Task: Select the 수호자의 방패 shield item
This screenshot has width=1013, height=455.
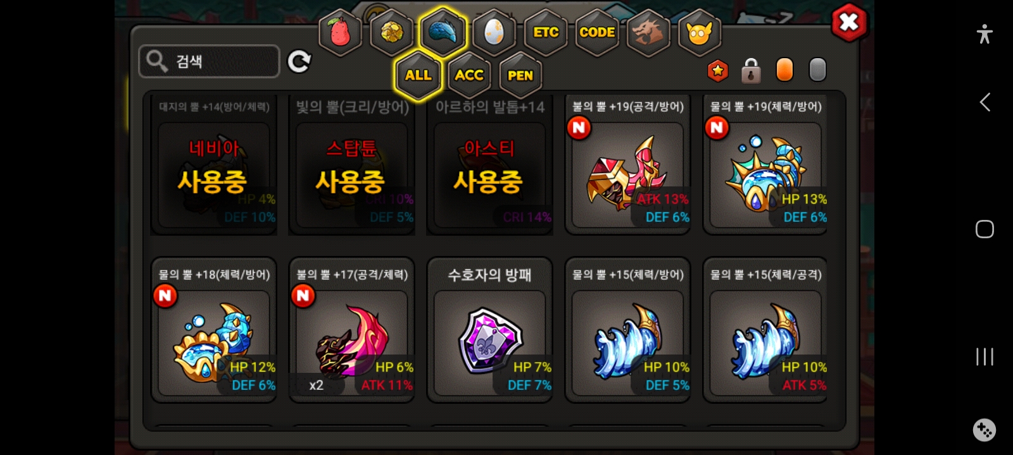Action: [489, 330]
